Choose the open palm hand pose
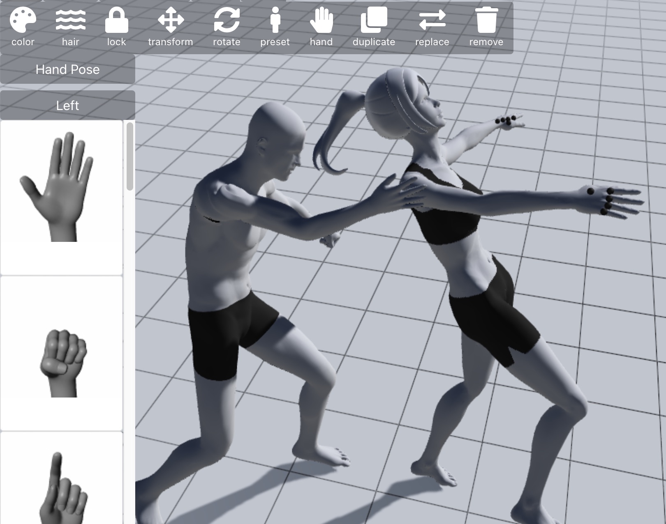This screenshot has width=666, height=524. tap(62, 197)
